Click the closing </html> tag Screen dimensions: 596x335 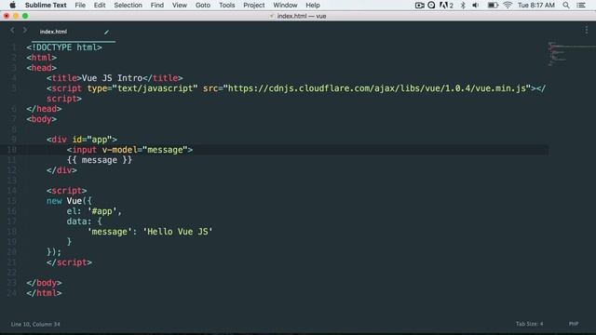44,293
